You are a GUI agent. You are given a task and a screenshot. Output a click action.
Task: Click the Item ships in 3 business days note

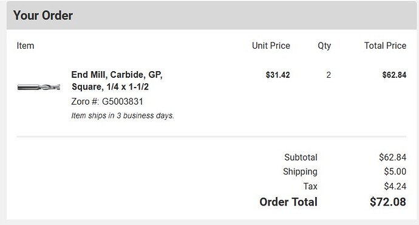click(123, 116)
